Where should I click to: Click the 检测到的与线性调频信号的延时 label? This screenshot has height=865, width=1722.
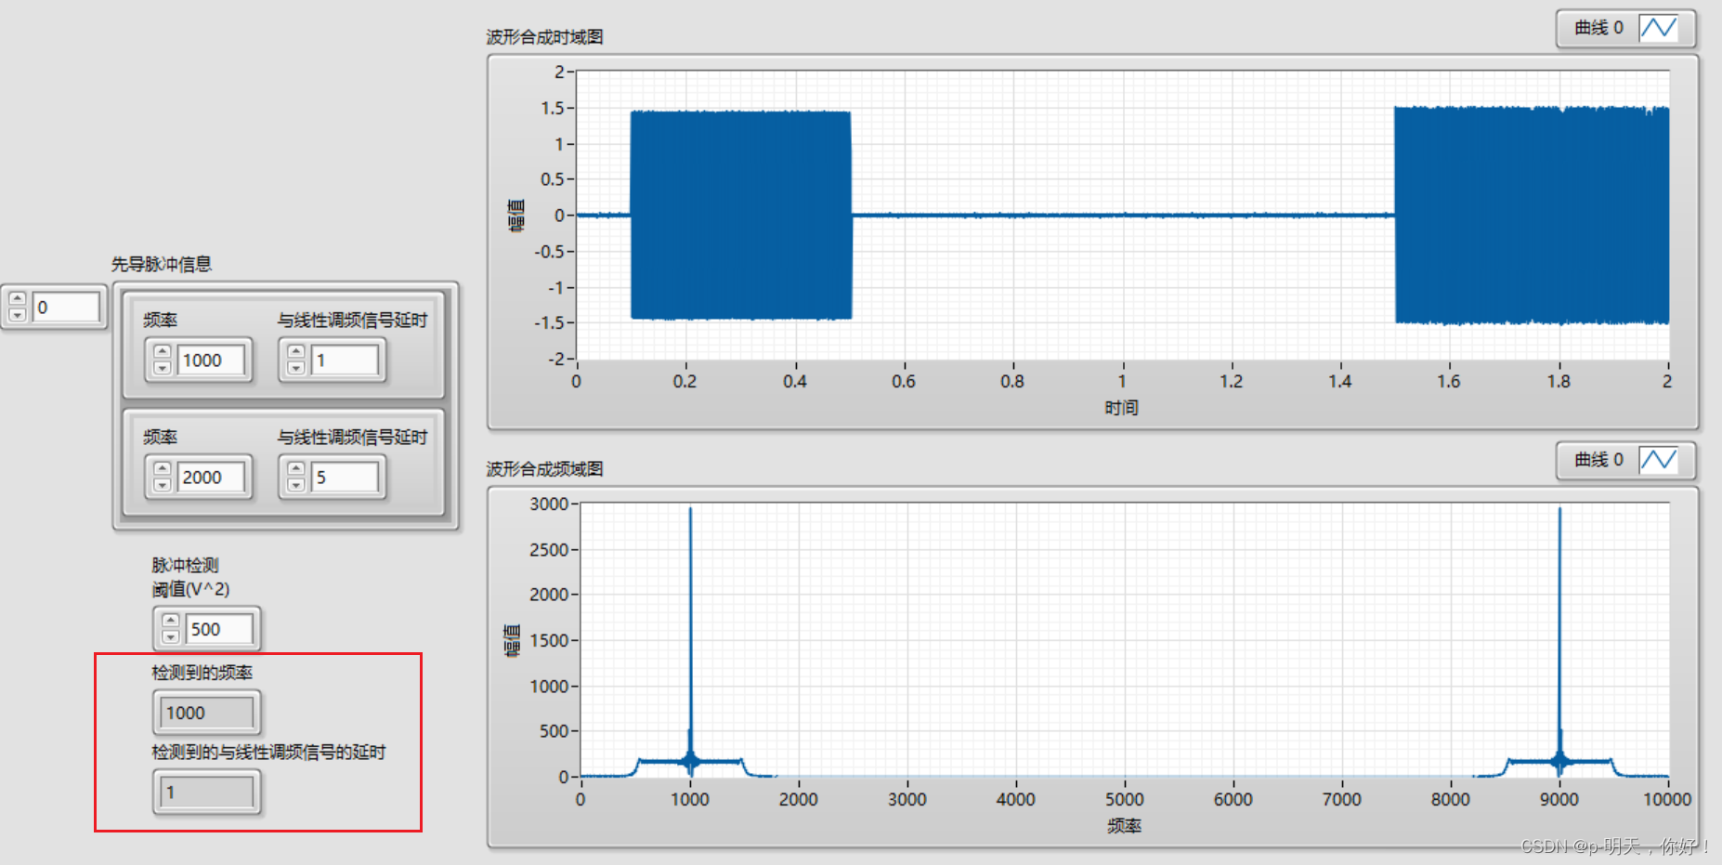pyautogui.click(x=268, y=753)
